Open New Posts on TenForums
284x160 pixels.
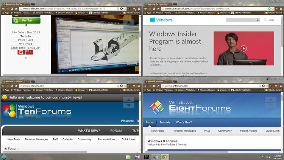14,139
